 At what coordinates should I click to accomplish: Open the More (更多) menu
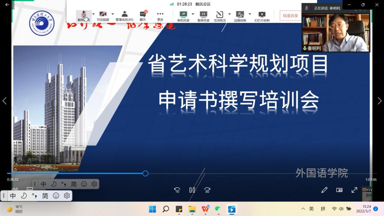tap(160, 15)
